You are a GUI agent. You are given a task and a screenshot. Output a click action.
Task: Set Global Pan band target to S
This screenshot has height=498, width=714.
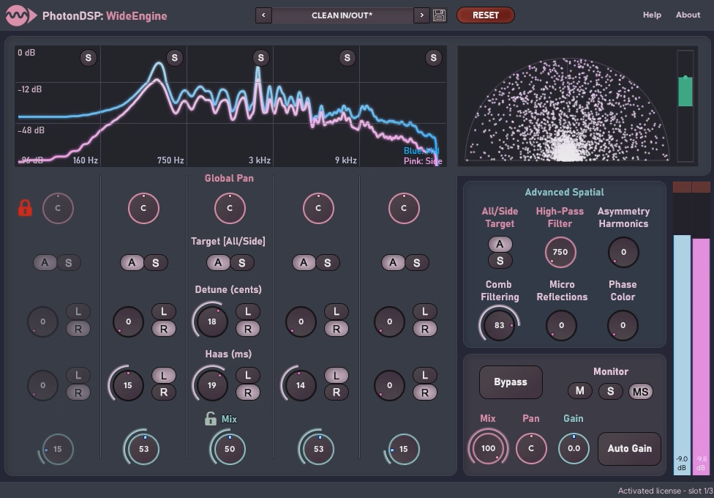tap(242, 263)
